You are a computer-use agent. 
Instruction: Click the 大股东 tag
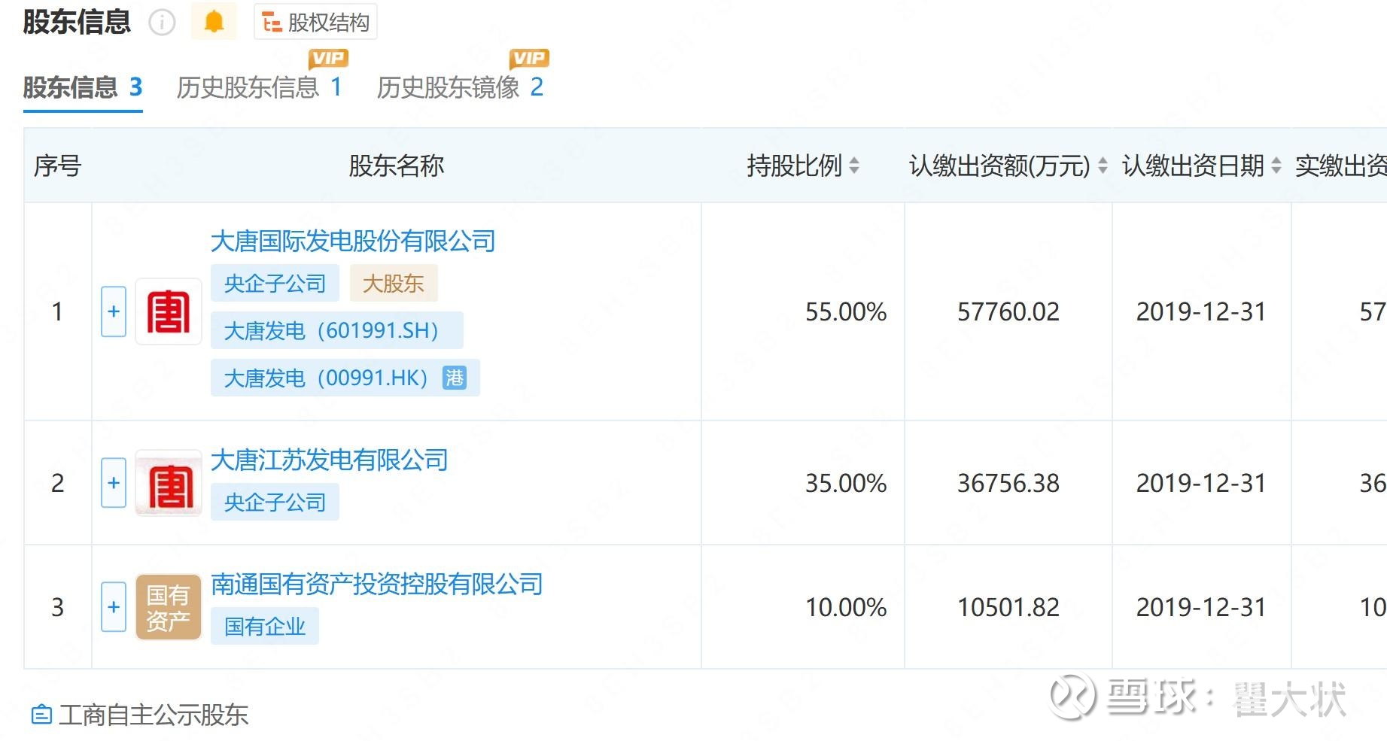tap(394, 284)
